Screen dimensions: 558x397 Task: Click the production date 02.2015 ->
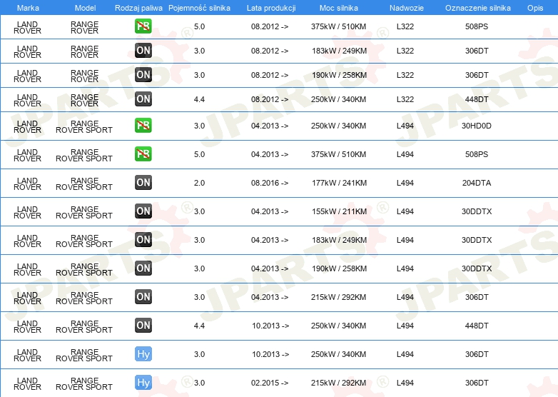pos(270,383)
